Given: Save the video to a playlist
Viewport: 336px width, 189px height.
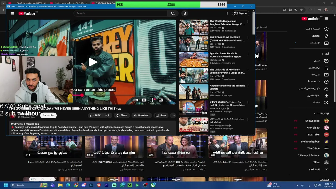Looking at the screenshot, I should click(x=161, y=115).
